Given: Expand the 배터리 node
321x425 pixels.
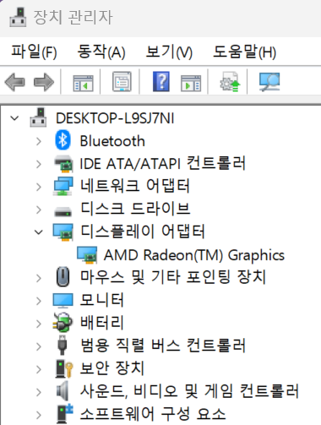Looking at the screenshot, I should tap(39, 324).
